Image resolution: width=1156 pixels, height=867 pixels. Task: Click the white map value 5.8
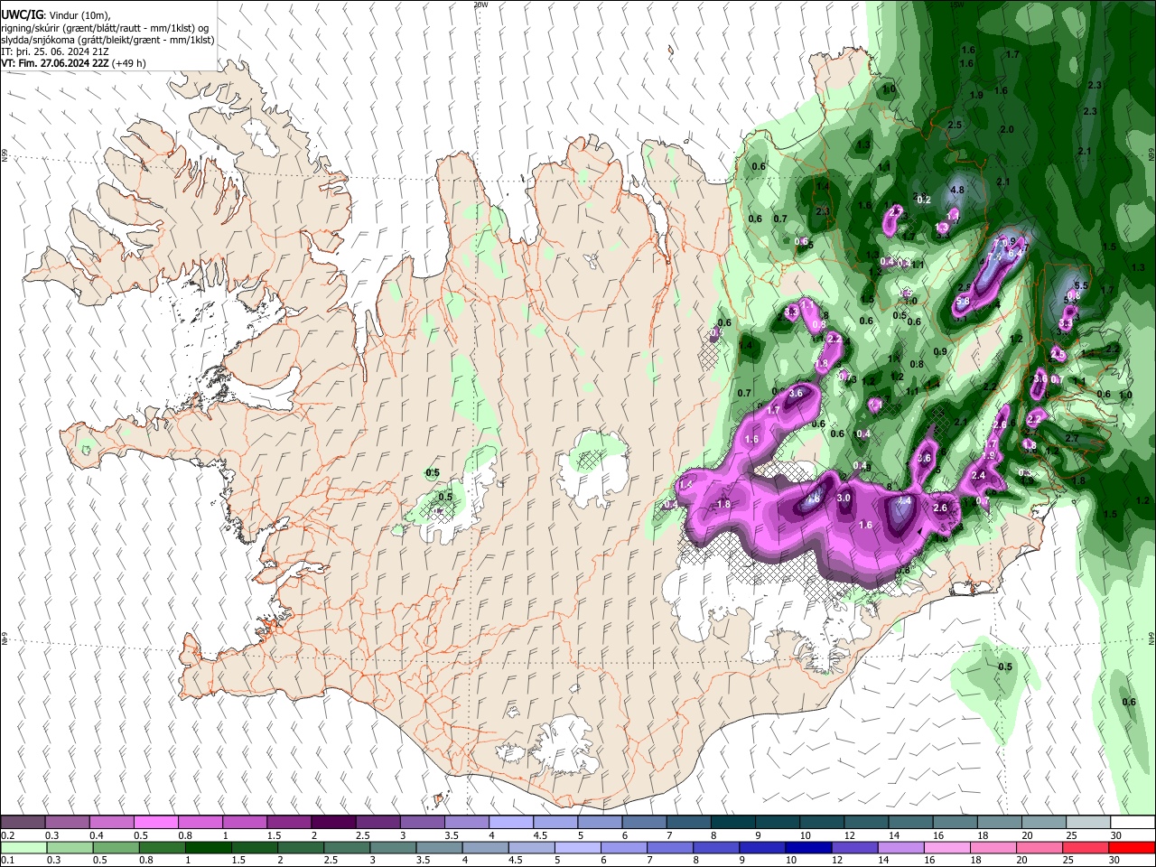(x=963, y=301)
